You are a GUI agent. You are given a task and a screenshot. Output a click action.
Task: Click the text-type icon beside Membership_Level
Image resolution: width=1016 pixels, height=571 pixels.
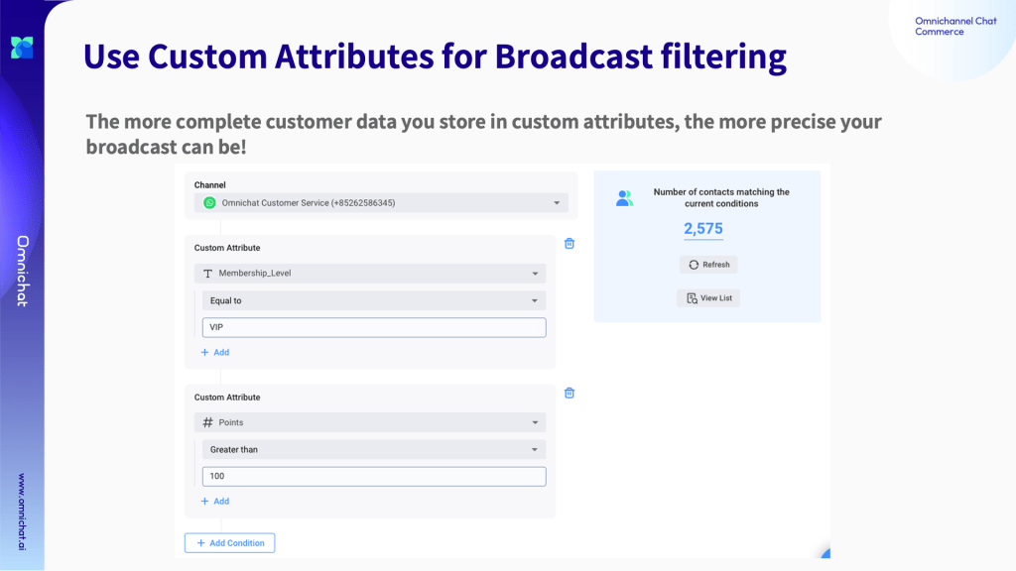coord(208,274)
